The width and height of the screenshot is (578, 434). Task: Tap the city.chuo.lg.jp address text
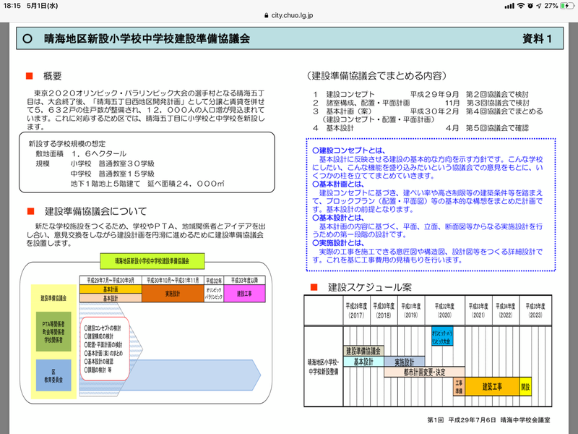coord(292,15)
